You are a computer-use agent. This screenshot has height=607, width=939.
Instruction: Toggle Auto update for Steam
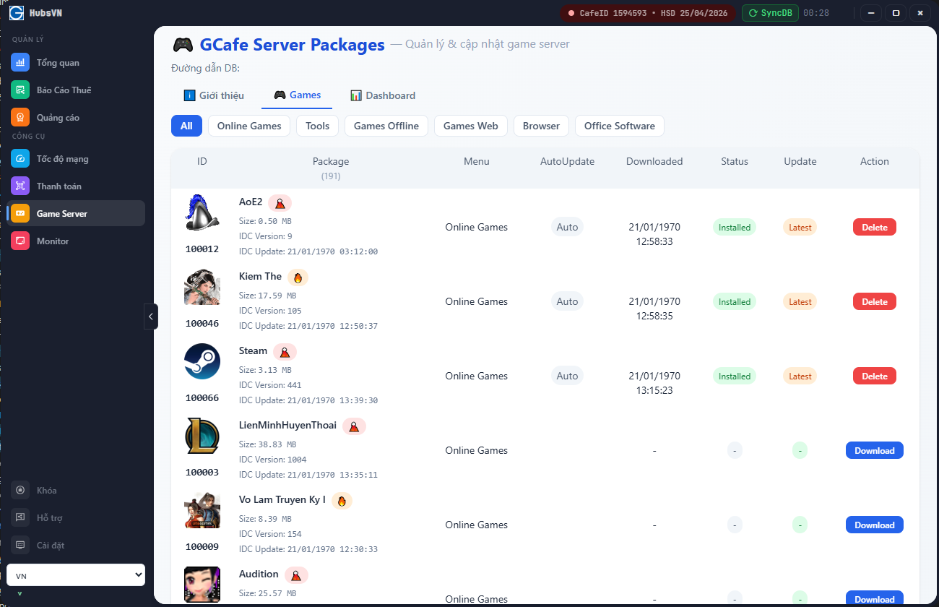[x=567, y=376]
